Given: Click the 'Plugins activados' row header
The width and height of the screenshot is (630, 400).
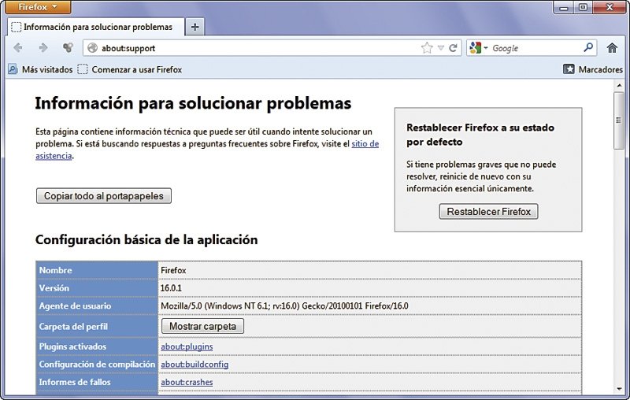Looking at the screenshot, I should pyautogui.click(x=97, y=346).
